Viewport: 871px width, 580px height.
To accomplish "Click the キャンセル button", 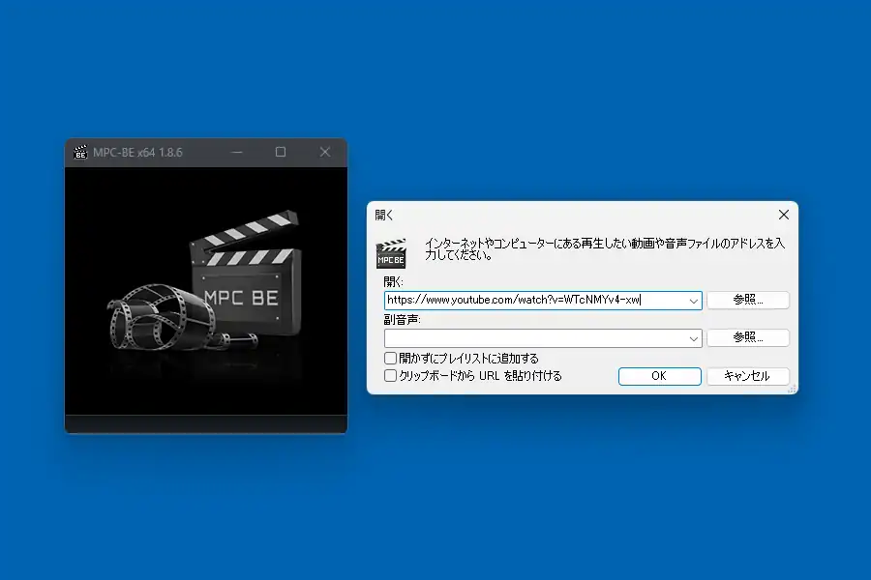I will click(x=748, y=376).
